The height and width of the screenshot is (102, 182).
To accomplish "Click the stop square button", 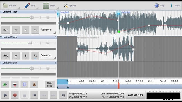I will coord(24,95).
